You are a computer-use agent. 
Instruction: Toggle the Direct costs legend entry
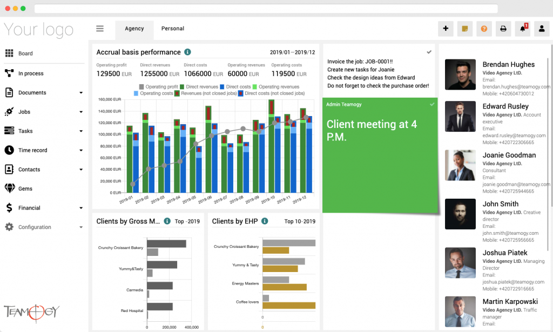click(235, 87)
